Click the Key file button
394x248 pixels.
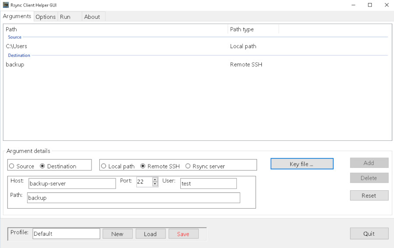pos(302,164)
